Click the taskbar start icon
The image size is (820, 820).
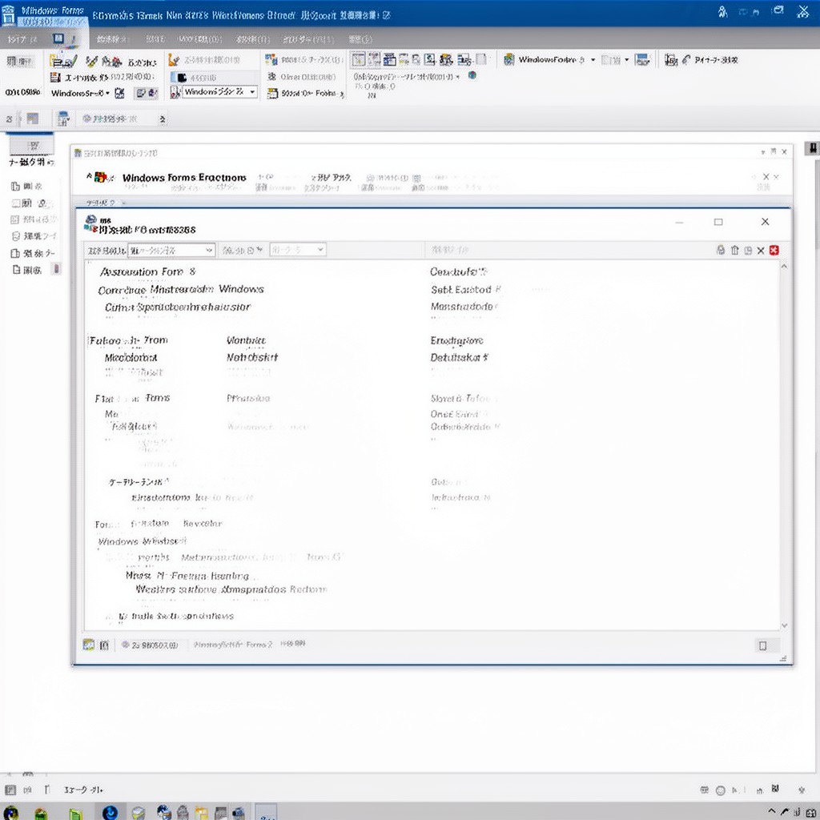click(11, 814)
